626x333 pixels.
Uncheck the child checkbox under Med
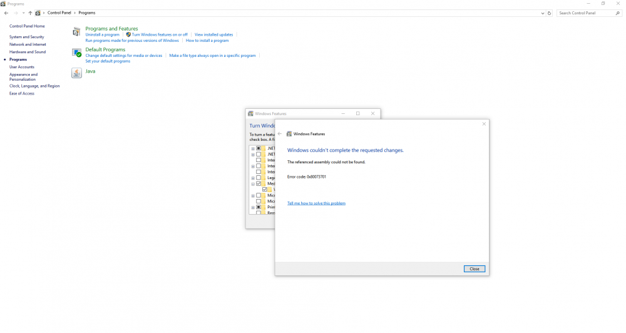[264, 190]
